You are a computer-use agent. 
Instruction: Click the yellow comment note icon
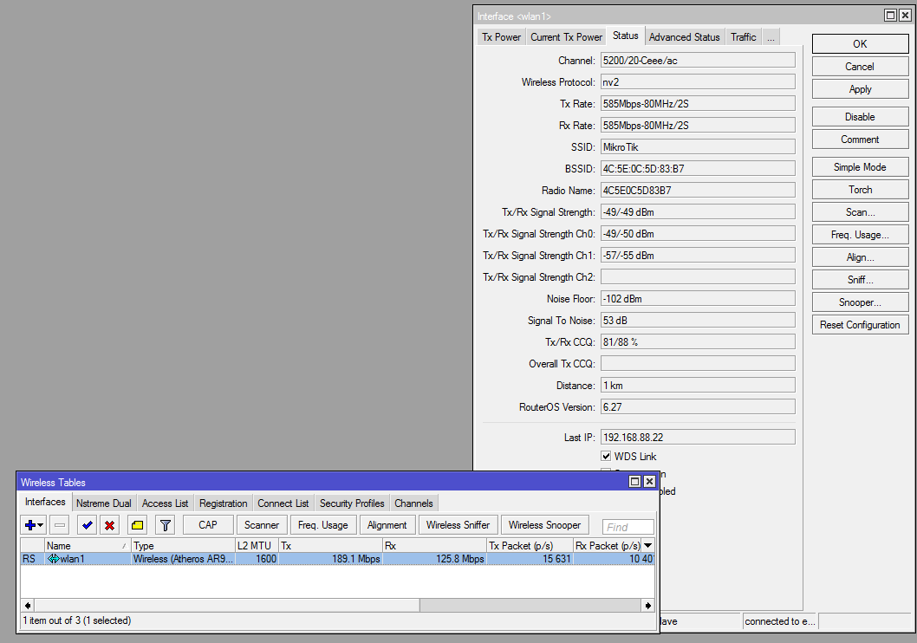tap(137, 525)
